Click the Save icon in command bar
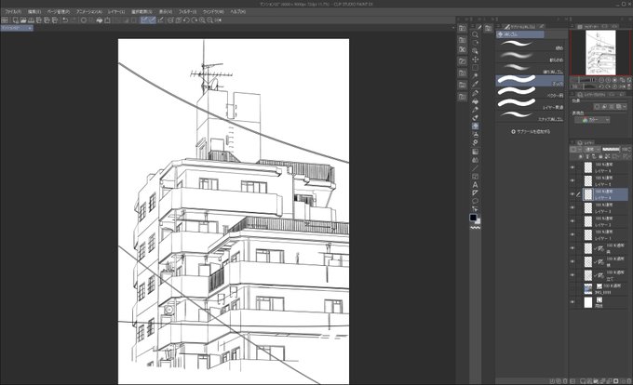 (31, 20)
